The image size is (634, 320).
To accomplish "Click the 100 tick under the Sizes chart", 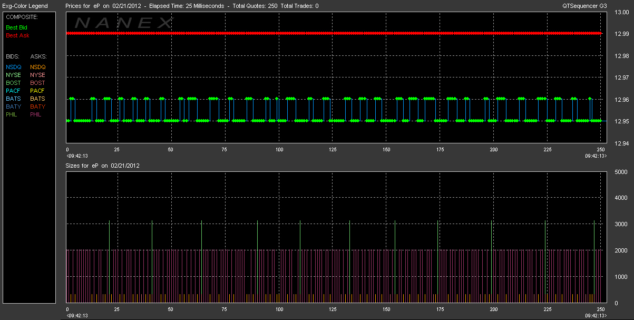I will [x=279, y=309].
